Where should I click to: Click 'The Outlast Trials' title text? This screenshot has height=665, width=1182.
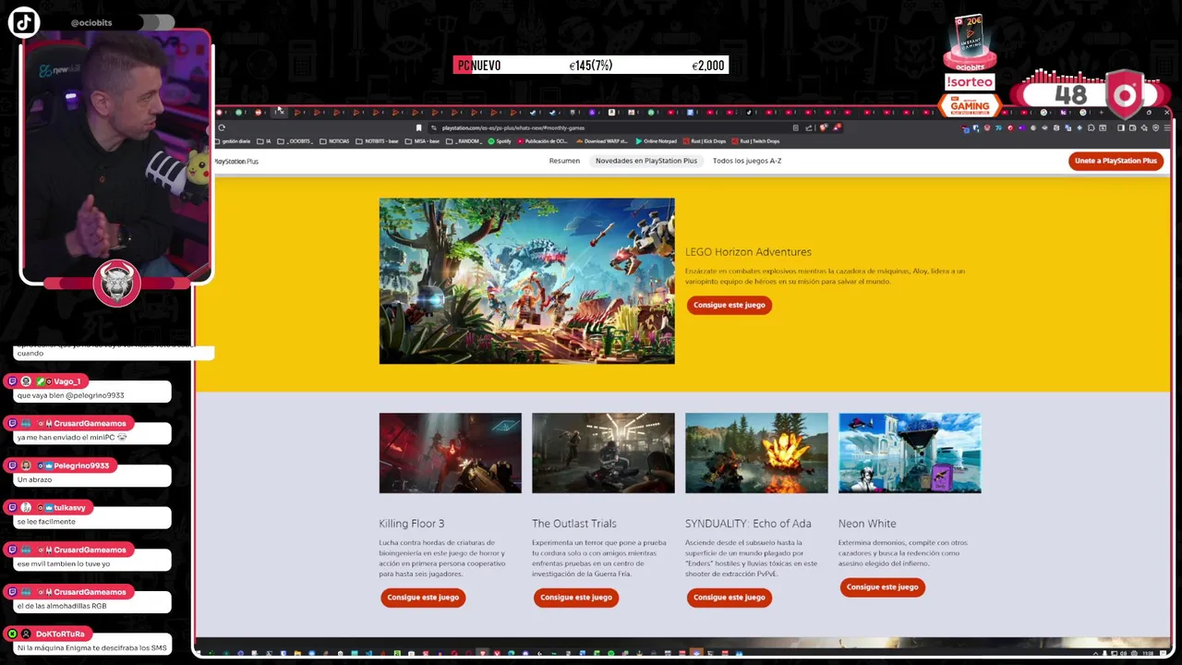point(573,524)
